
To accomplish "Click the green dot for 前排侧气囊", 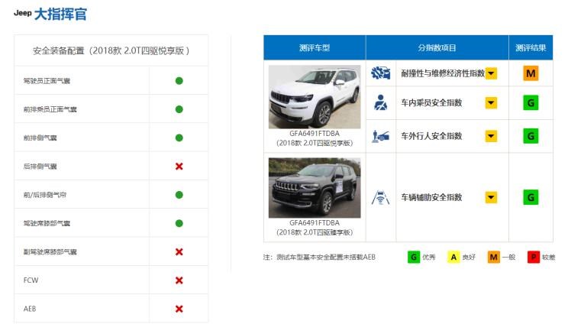I will (x=179, y=138).
